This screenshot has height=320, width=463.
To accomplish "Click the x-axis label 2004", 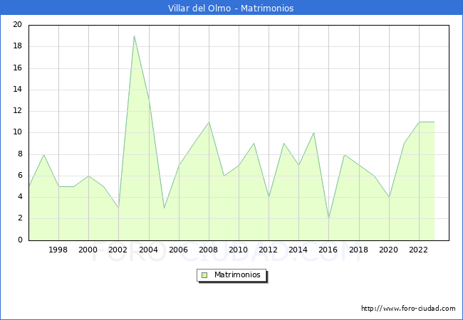I will point(149,250).
